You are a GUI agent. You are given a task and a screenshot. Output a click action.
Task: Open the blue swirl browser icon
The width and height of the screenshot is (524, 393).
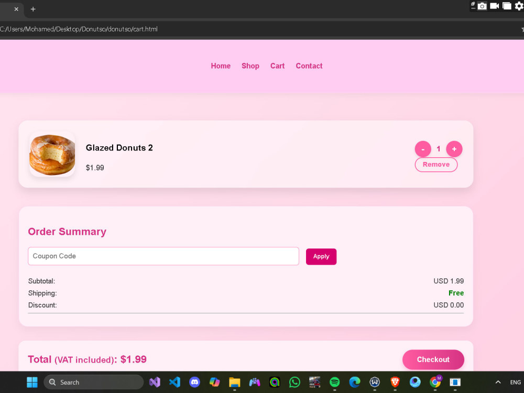(415, 382)
